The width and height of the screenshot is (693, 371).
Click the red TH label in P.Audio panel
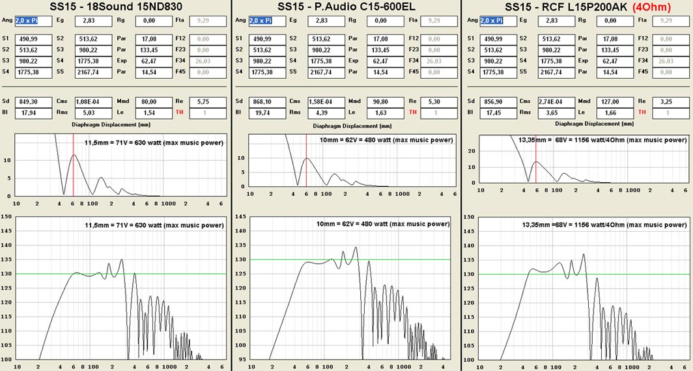pos(413,112)
